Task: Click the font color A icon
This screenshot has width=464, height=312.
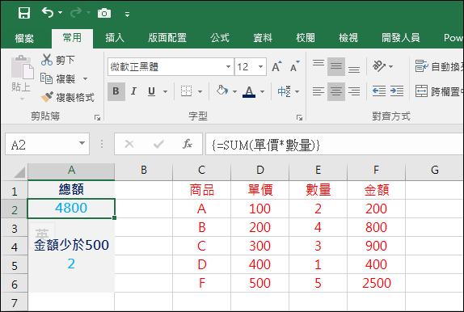Action: pyautogui.click(x=249, y=91)
